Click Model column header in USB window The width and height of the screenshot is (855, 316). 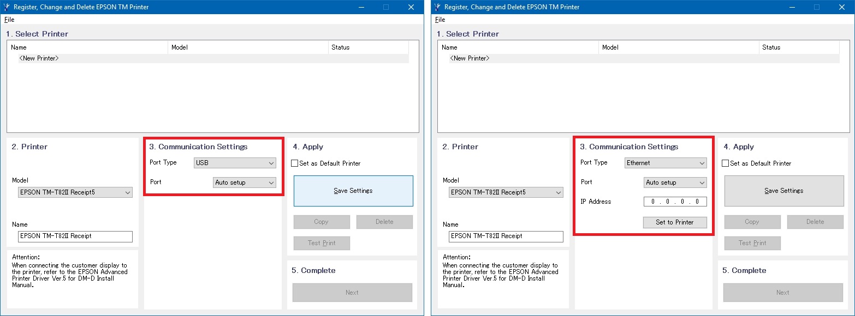point(248,47)
